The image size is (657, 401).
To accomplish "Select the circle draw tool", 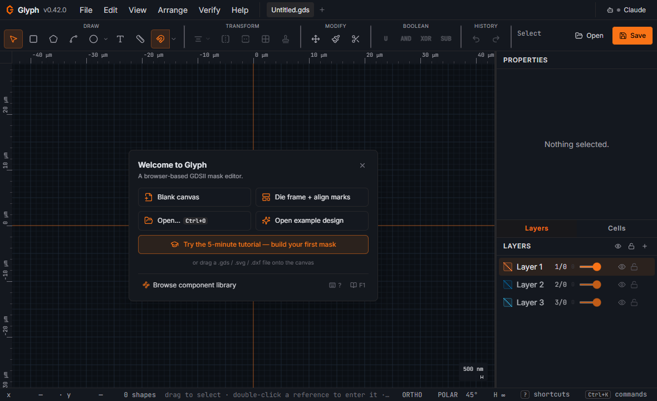I will pyautogui.click(x=94, y=39).
